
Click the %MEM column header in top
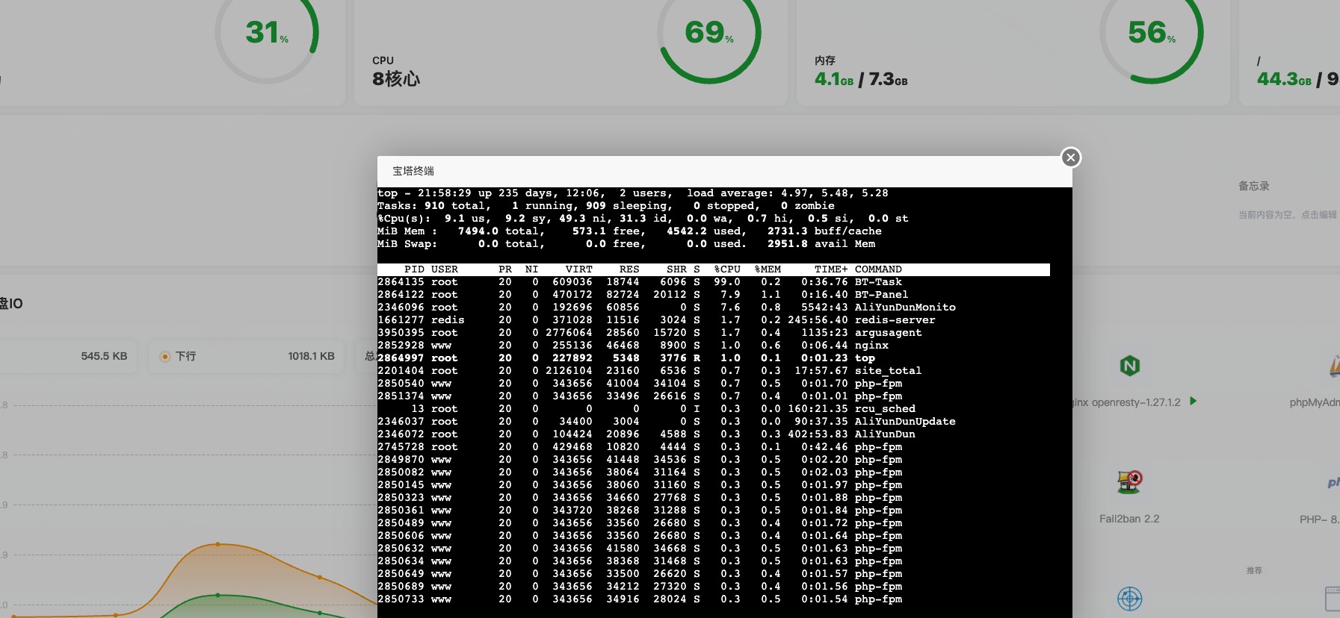[x=768, y=269]
